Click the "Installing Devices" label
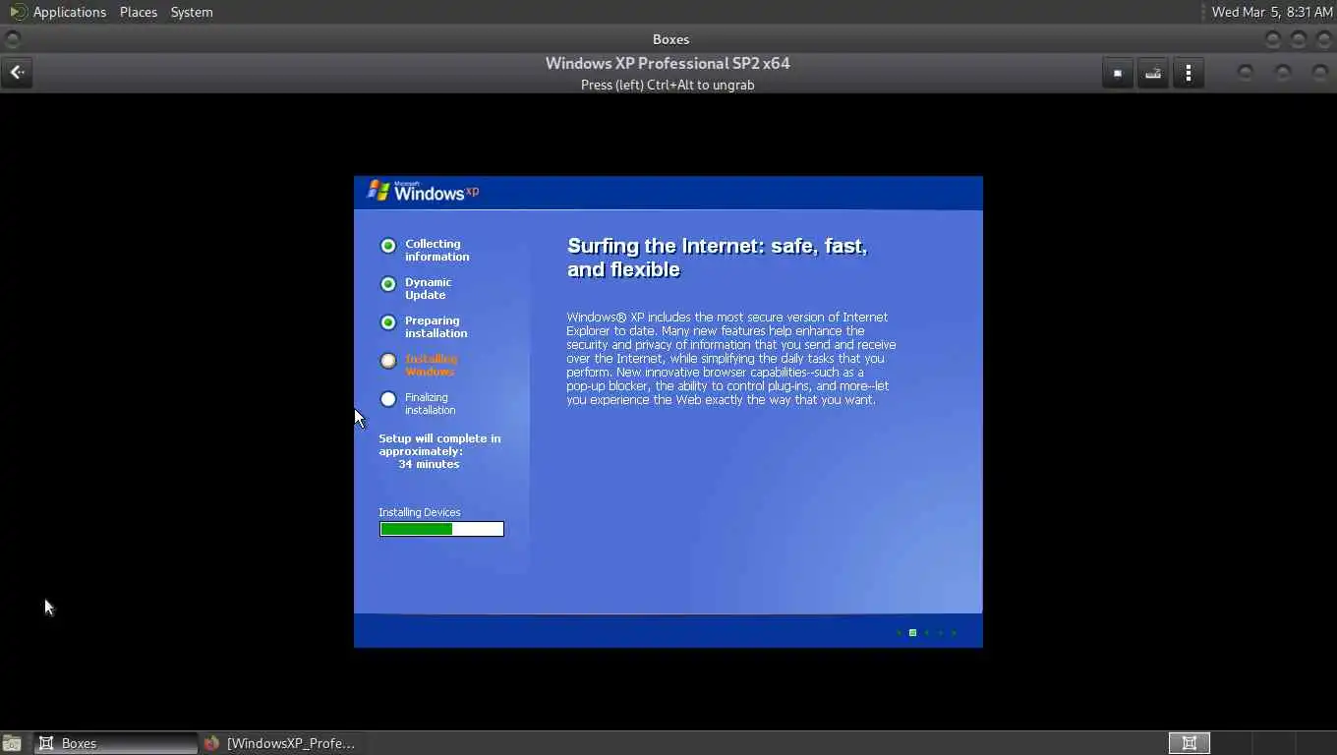 [420, 512]
